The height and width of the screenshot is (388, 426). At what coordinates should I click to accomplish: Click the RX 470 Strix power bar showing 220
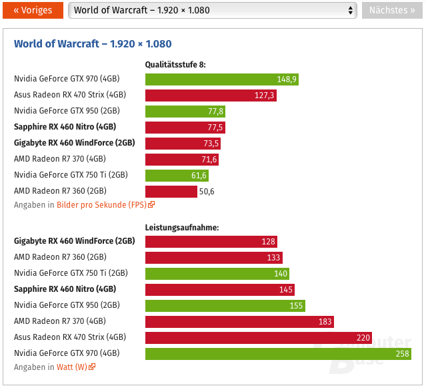(259, 338)
